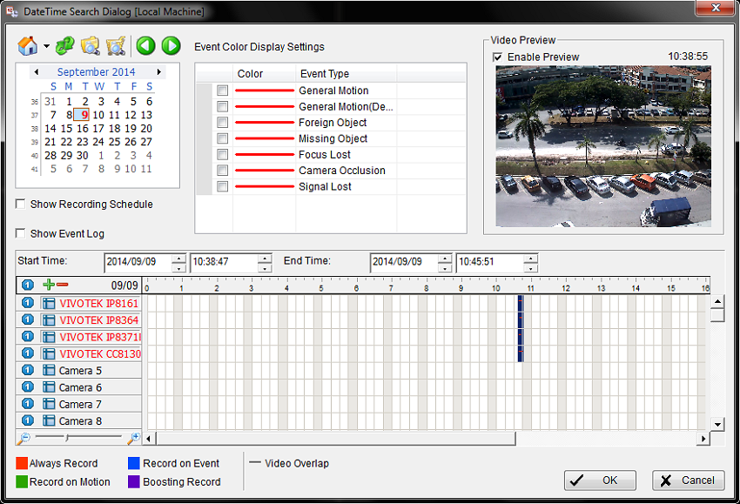Click the zoom-in magnifier below camera list
740x504 pixels.
(133, 439)
